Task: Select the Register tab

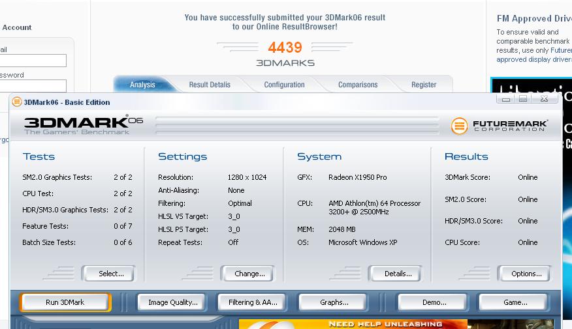Action: click(x=424, y=85)
